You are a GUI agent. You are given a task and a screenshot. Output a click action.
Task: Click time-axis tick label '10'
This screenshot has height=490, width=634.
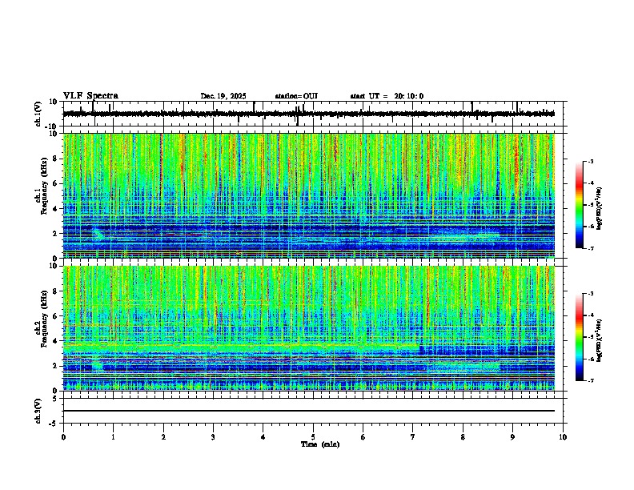coord(563,437)
